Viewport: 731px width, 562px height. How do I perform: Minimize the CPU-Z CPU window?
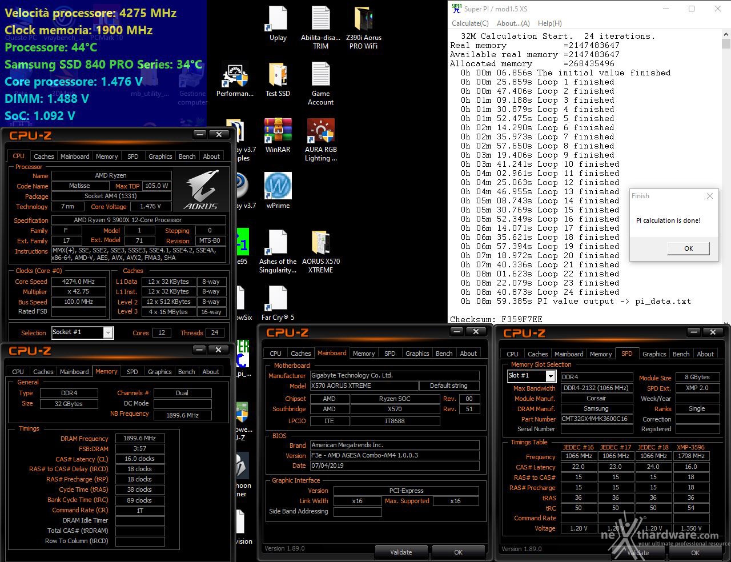tap(200, 135)
